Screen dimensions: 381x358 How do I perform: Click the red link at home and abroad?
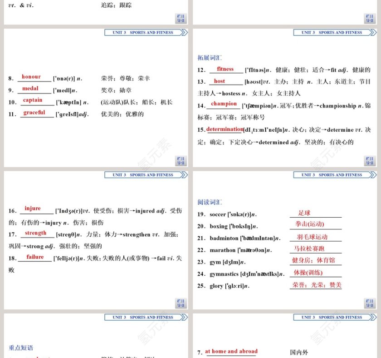[231, 351]
